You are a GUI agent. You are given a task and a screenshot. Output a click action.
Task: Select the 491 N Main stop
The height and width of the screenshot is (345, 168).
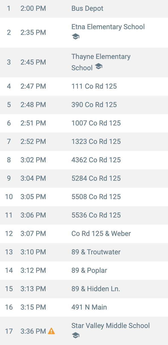pyautogui.click(x=84, y=307)
